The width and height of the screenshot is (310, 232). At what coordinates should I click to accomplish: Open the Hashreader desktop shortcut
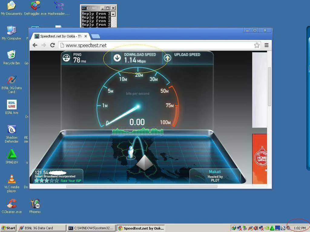[x=59, y=8]
